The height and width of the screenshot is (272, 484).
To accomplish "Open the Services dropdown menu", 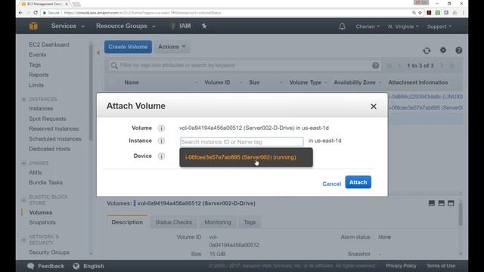I will pyautogui.click(x=67, y=26).
